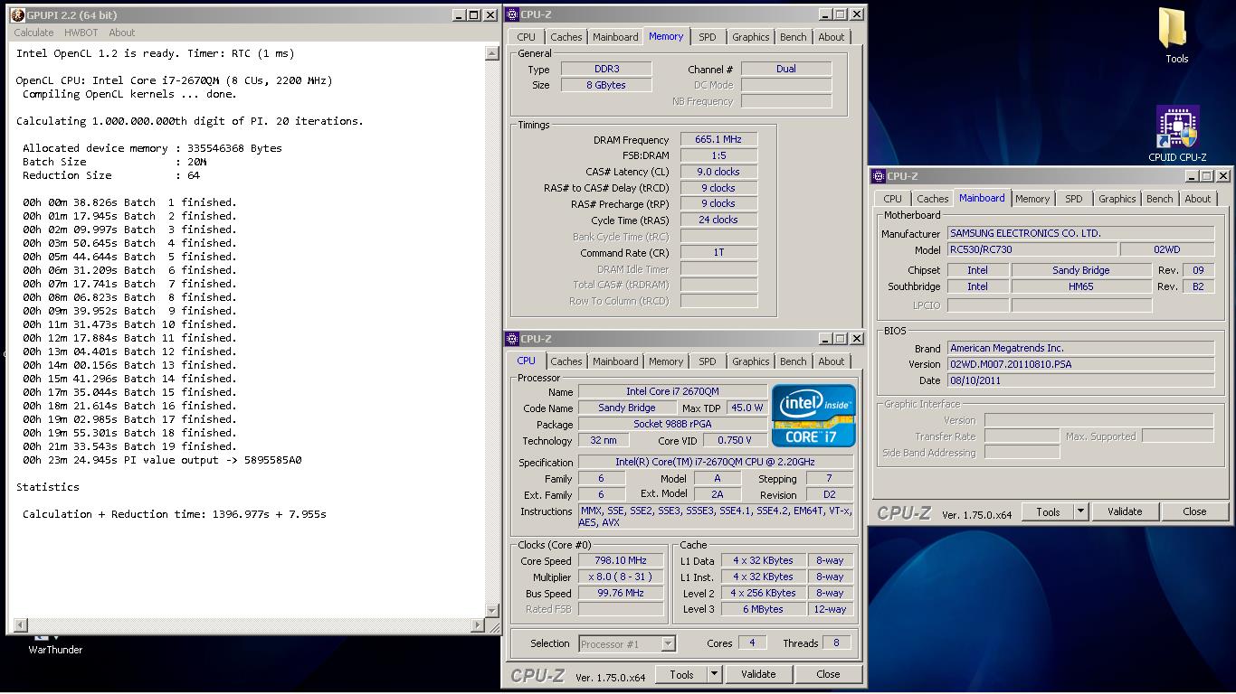Click Tools button in CPU window
The width and height of the screenshot is (1236, 694).
pos(681,674)
